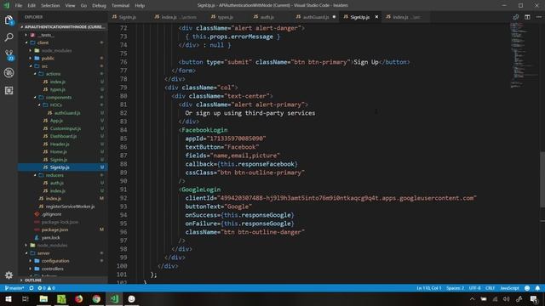This screenshot has width=545, height=306.
Task: Open CustomInput.js in the explorer
Action: click(x=66, y=128)
